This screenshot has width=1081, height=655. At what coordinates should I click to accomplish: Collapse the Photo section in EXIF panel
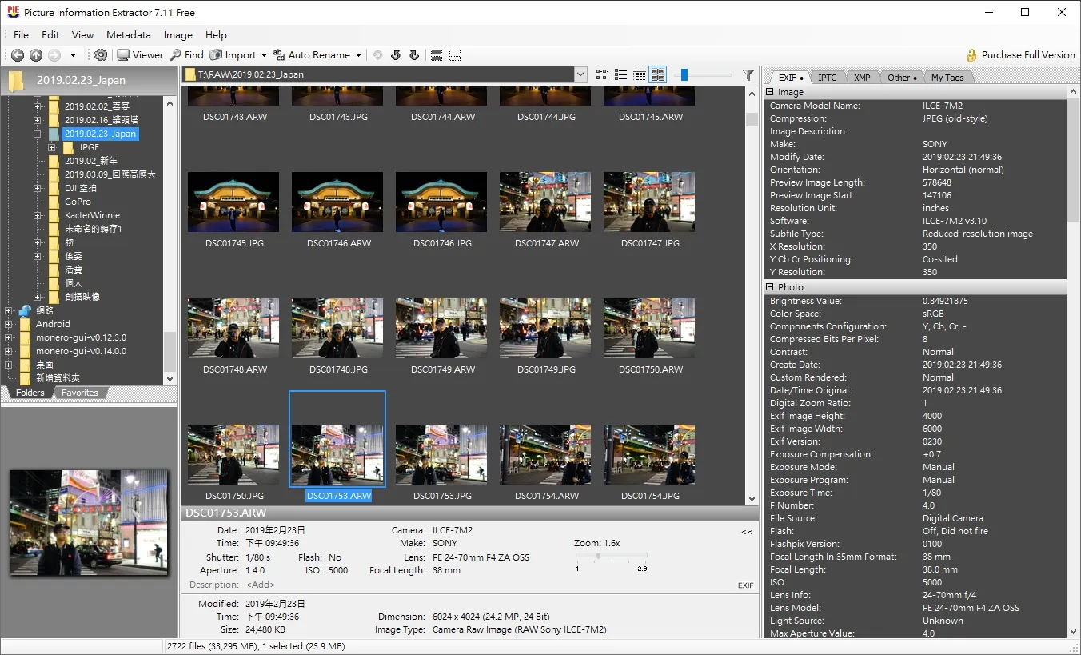(x=770, y=286)
